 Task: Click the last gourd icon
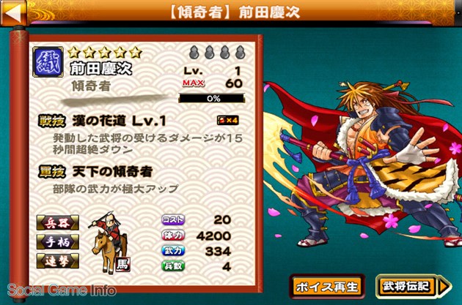[x=241, y=53]
